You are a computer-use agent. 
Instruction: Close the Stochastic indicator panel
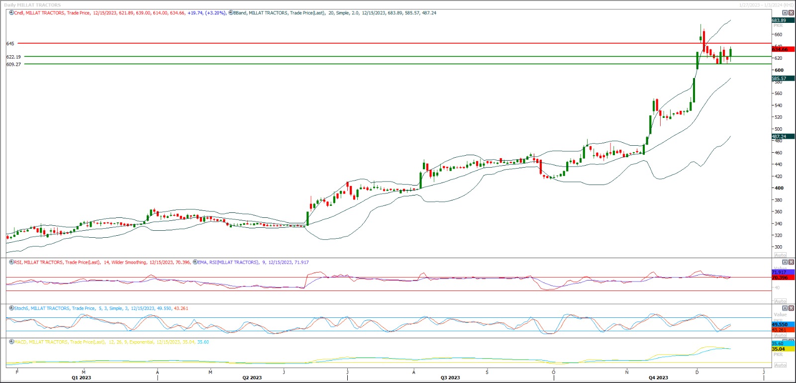791,308
